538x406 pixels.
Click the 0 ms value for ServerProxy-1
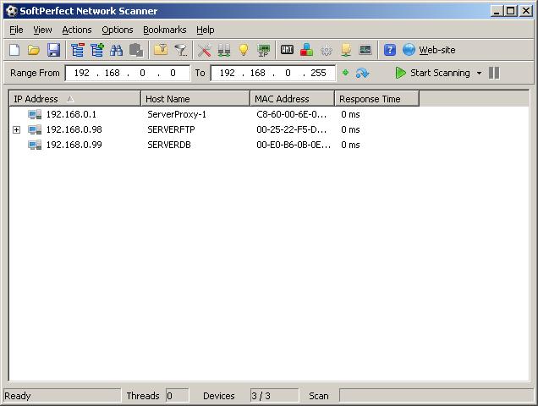pos(350,114)
